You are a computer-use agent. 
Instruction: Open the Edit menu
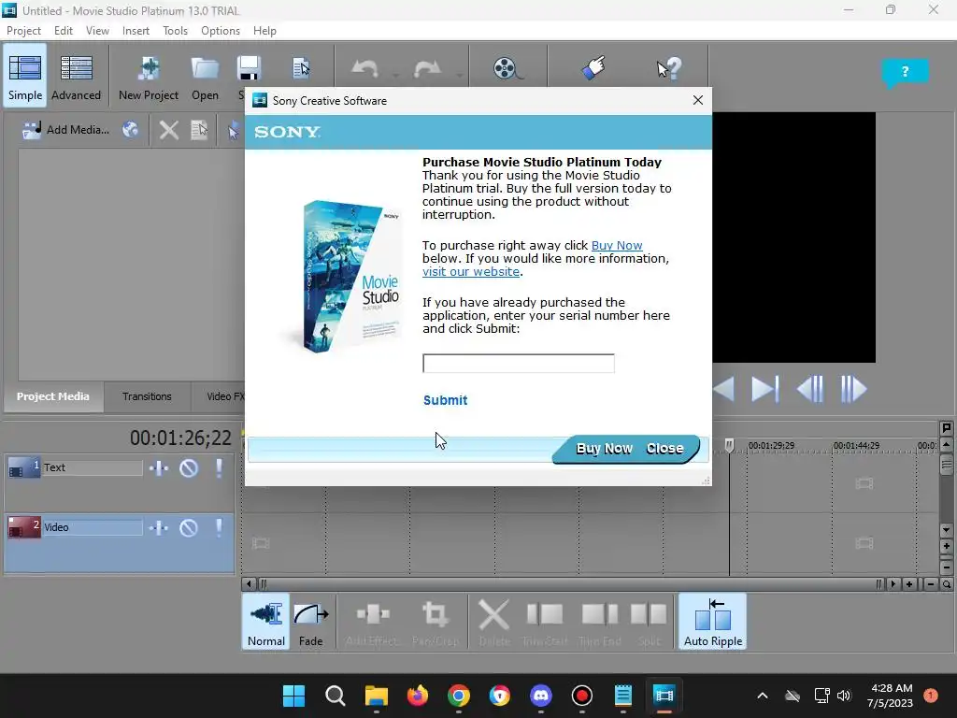[x=63, y=31]
